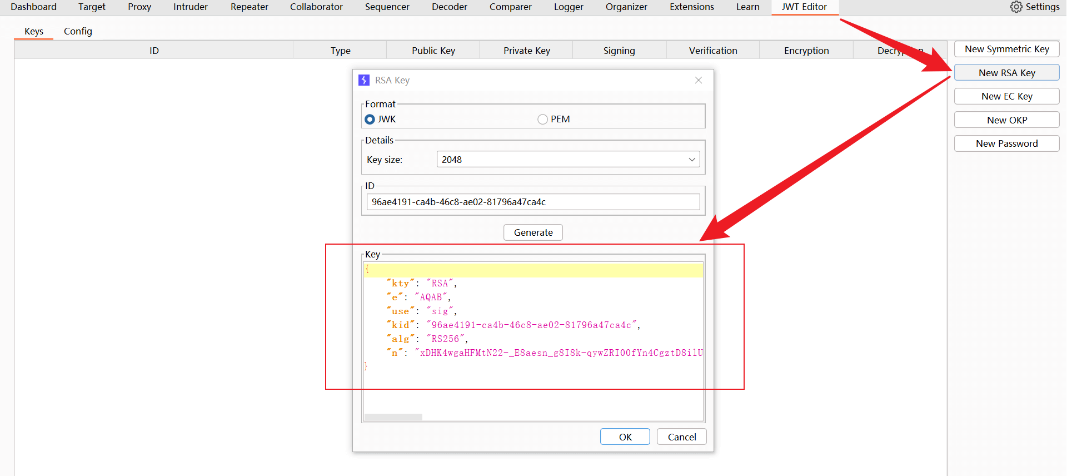This screenshot has width=1067, height=476.
Task: Click the key ID text field
Action: click(x=532, y=202)
